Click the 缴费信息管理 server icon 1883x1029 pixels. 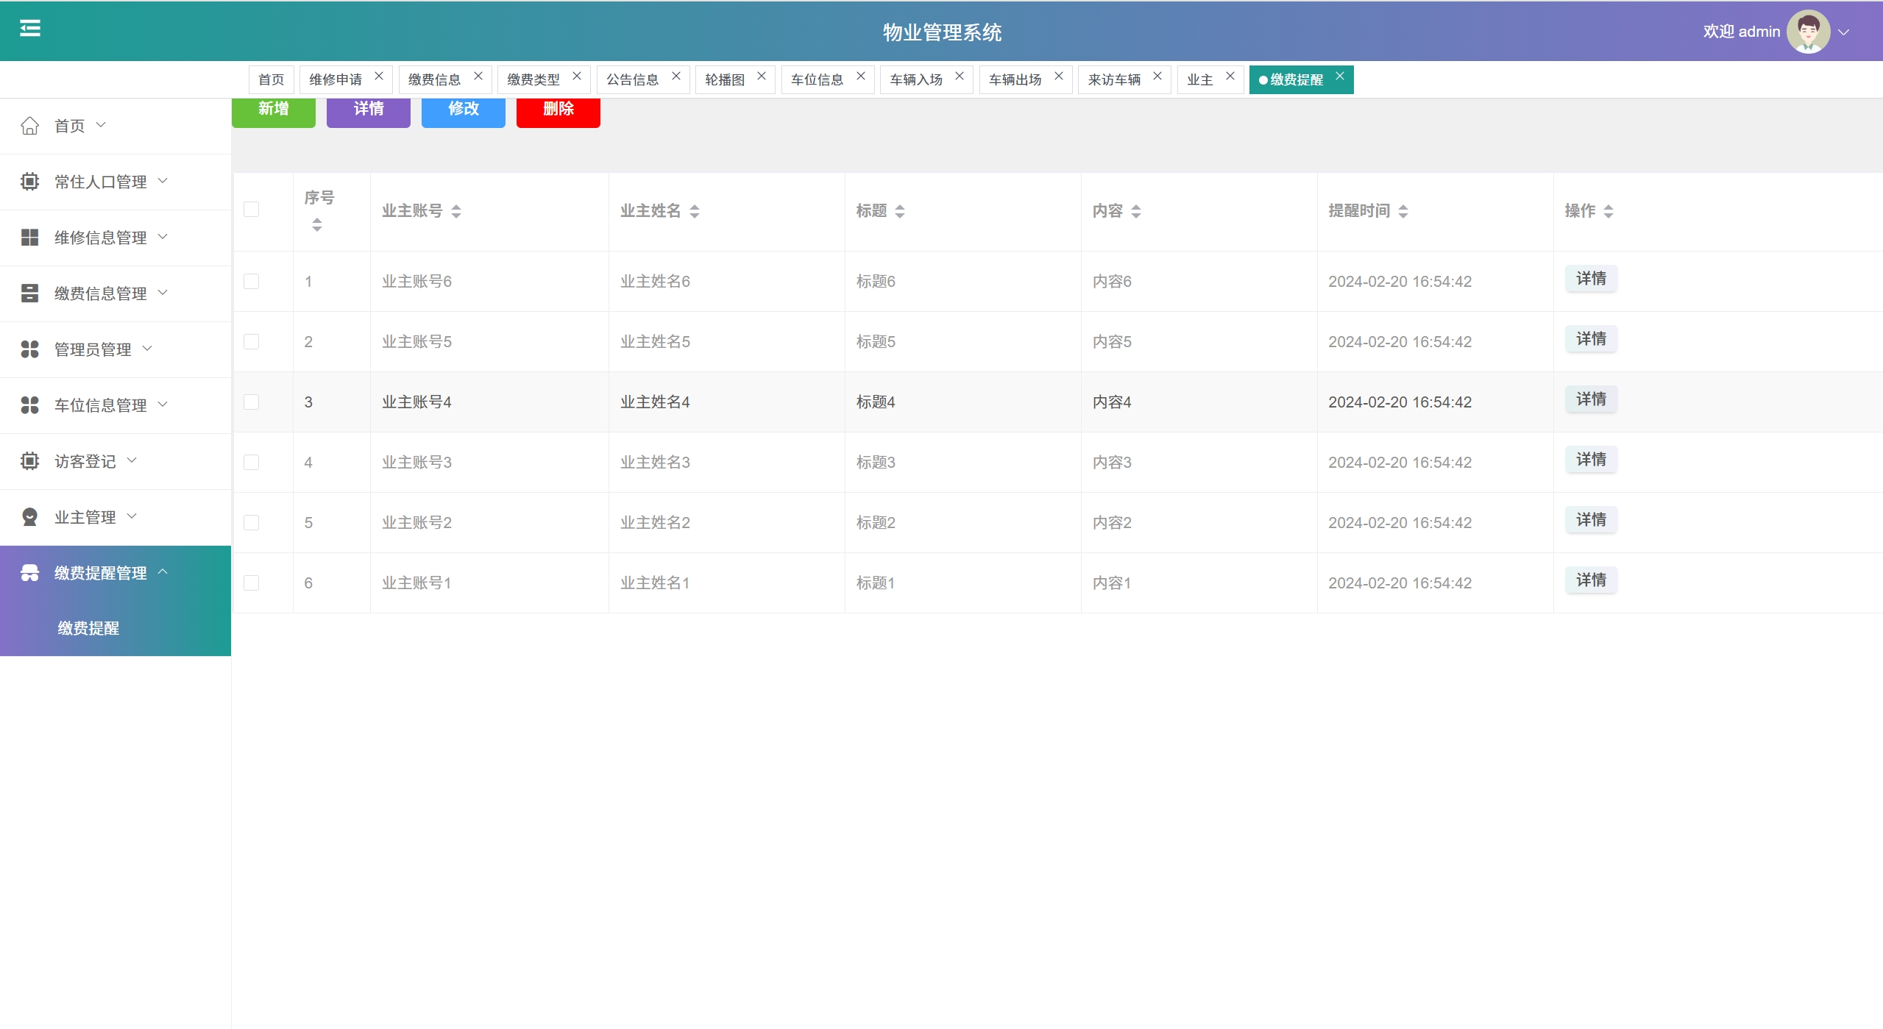pyautogui.click(x=29, y=293)
